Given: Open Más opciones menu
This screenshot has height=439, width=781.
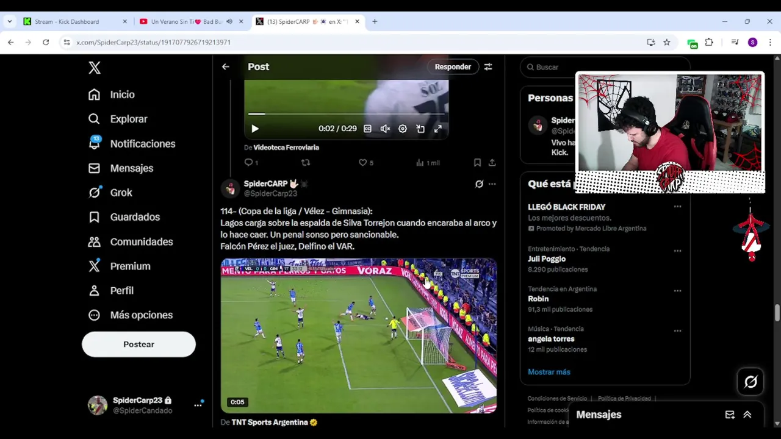Looking at the screenshot, I should [131, 315].
